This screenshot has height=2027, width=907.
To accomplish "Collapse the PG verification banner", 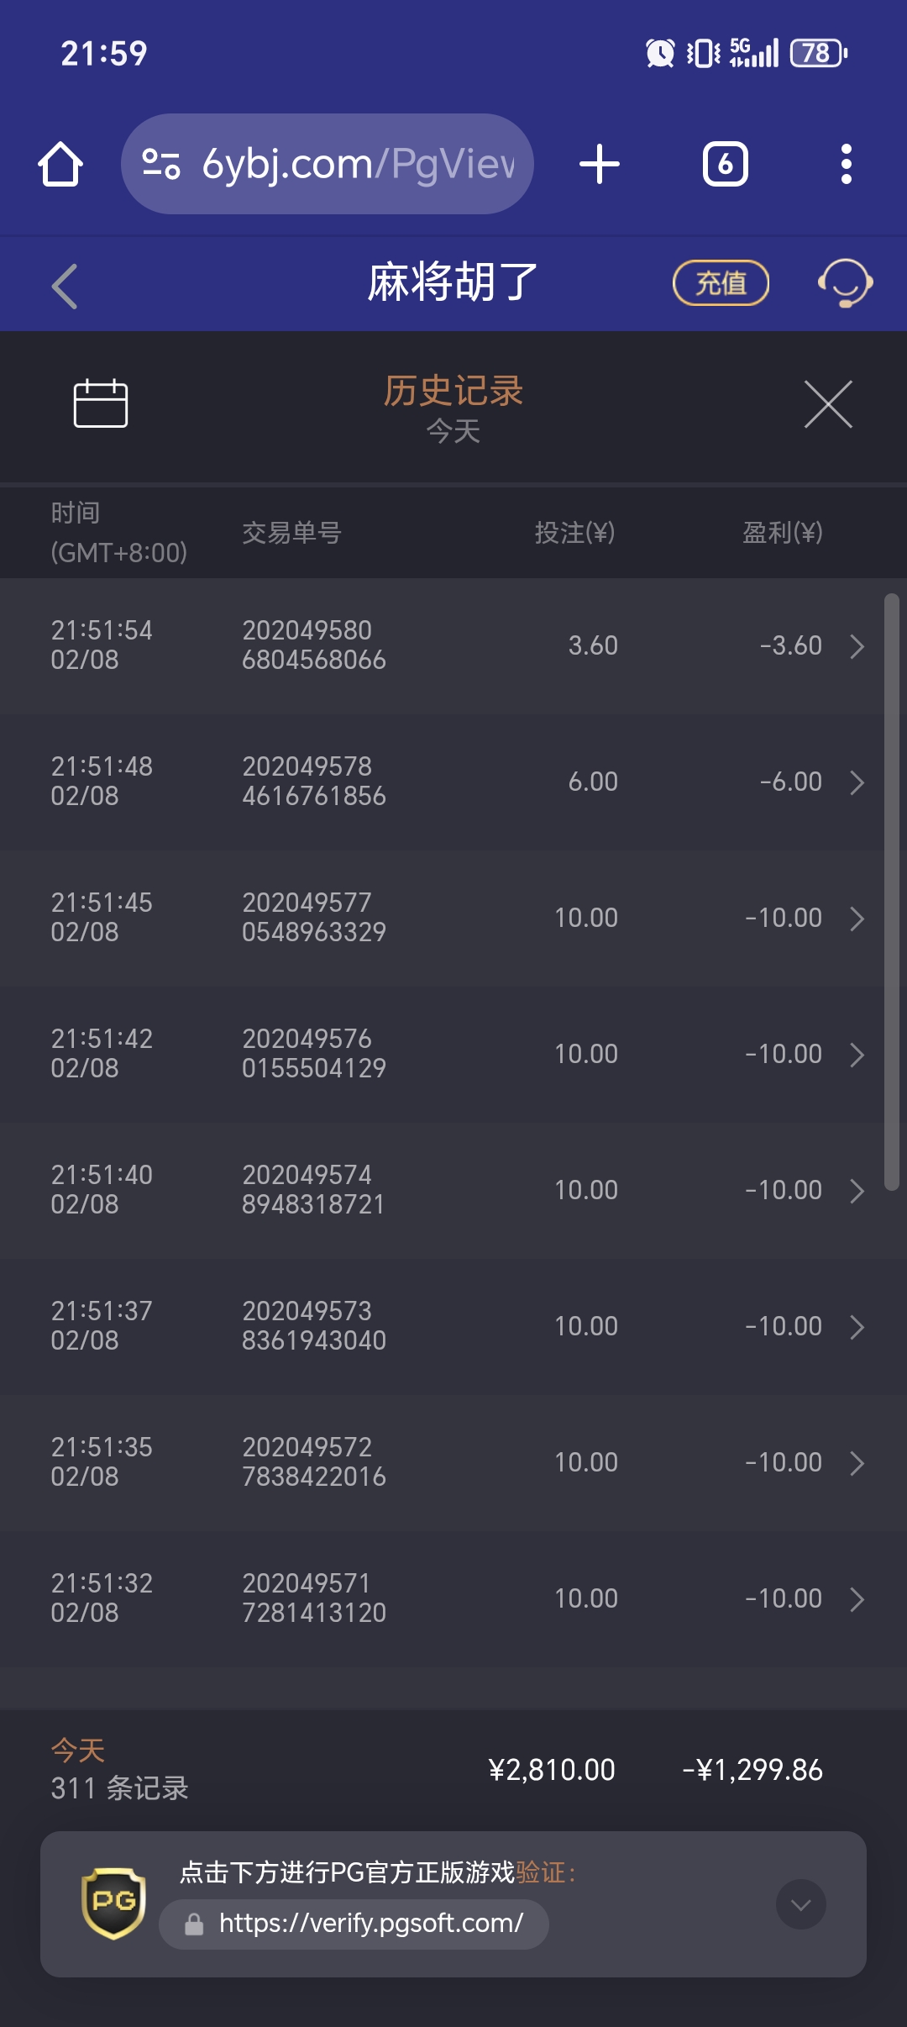I will pos(800,1904).
